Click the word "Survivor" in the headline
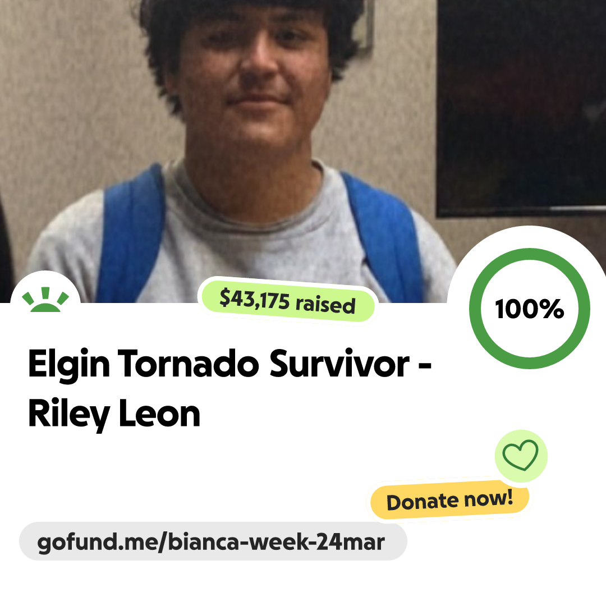606x606 pixels. click(x=339, y=363)
